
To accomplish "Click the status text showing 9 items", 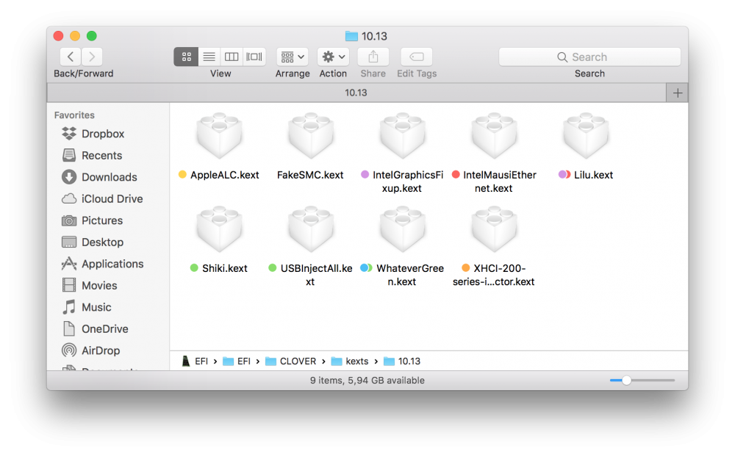I will click(367, 380).
